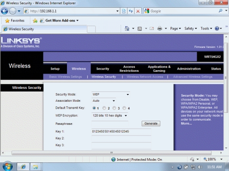229x171 pixels.
Task: Open the Applications & Gaming tab
Action: tap(159, 69)
